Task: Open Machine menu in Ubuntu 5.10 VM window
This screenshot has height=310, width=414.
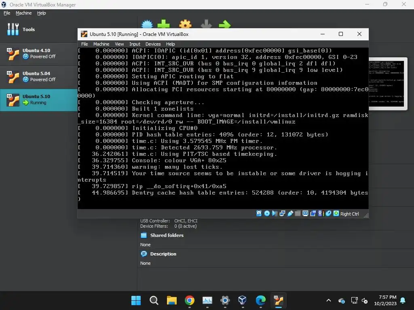Action: coord(101,44)
